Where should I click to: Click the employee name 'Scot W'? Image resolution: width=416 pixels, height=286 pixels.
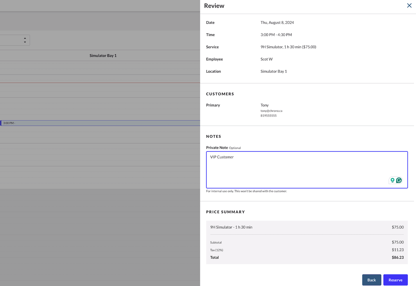pos(267,59)
